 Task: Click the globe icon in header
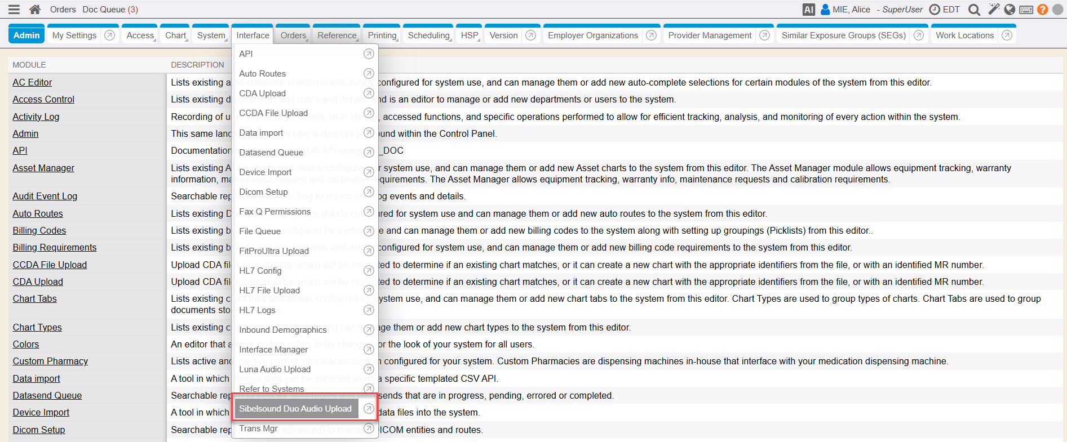[x=1010, y=10]
